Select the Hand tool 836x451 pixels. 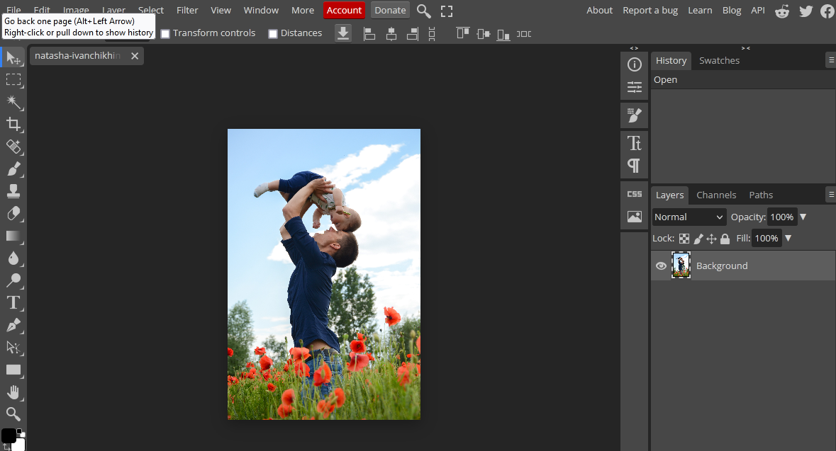13,392
